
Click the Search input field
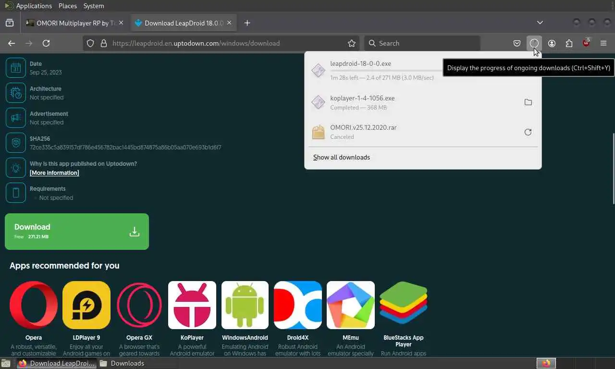coord(422,43)
